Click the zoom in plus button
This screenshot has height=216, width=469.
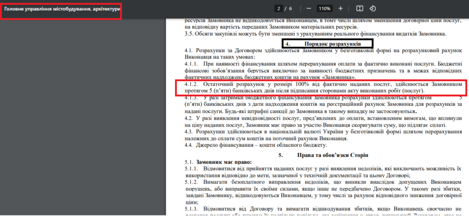click(340, 9)
